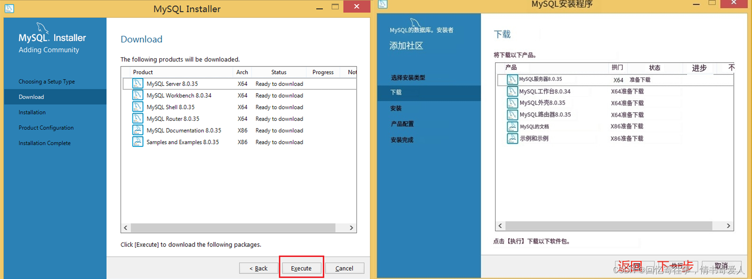The height and width of the screenshot is (279, 752).
Task: Click the 取消 button in the Chinese installer
Action: 721,266
